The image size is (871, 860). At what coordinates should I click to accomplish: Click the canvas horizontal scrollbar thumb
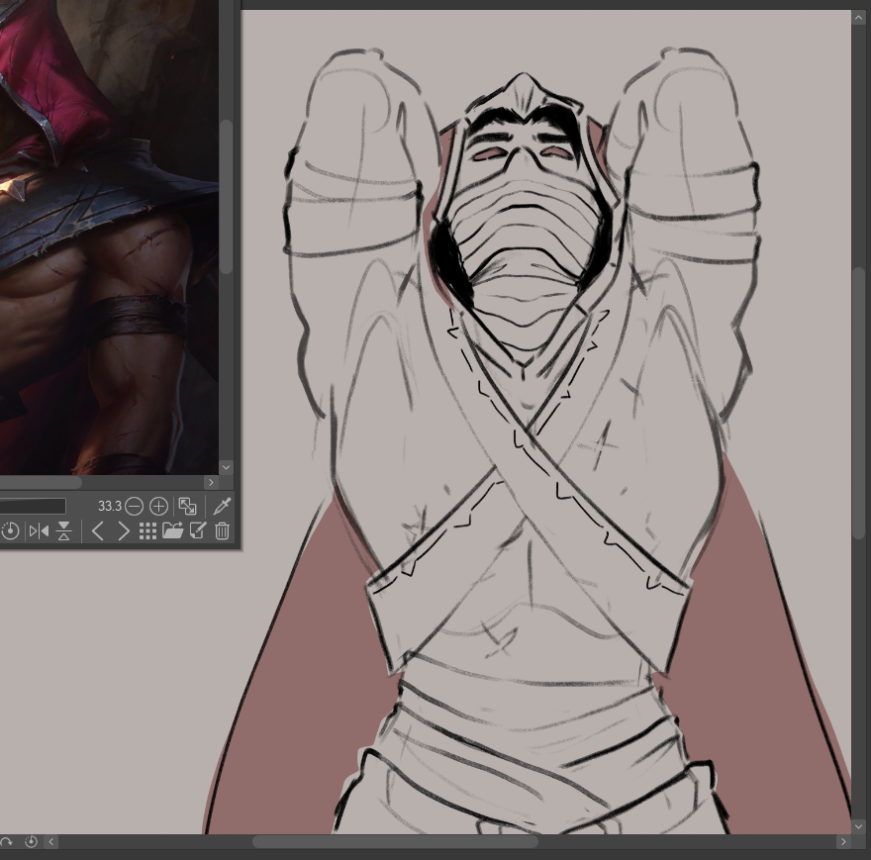pos(396,842)
